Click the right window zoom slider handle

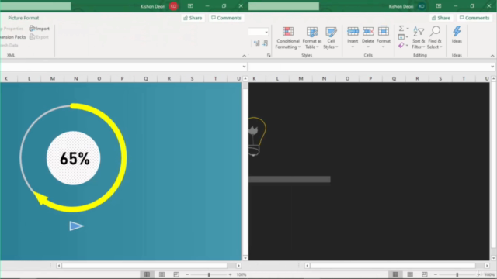pos(457,274)
